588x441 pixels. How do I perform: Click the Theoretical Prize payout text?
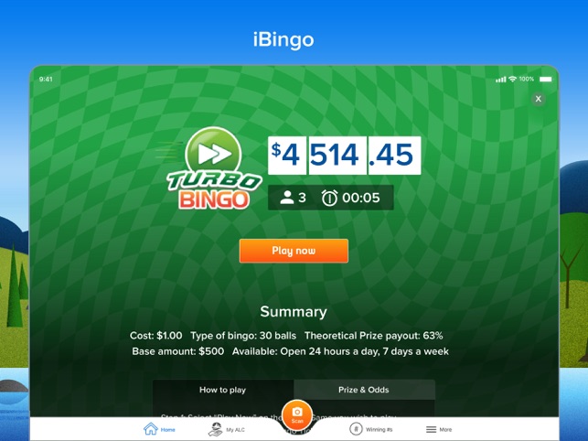[373, 336]
